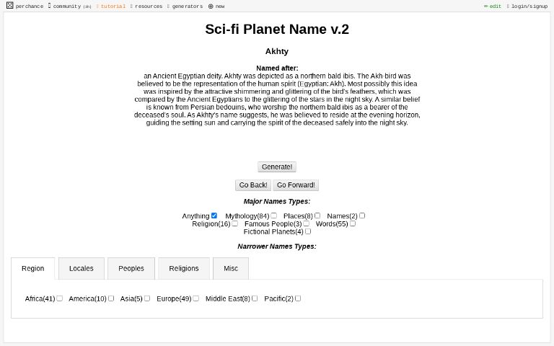The width and height of the screenshot is (554, 346).
Task: Select the Peoples tab
Action: [131, 268]
